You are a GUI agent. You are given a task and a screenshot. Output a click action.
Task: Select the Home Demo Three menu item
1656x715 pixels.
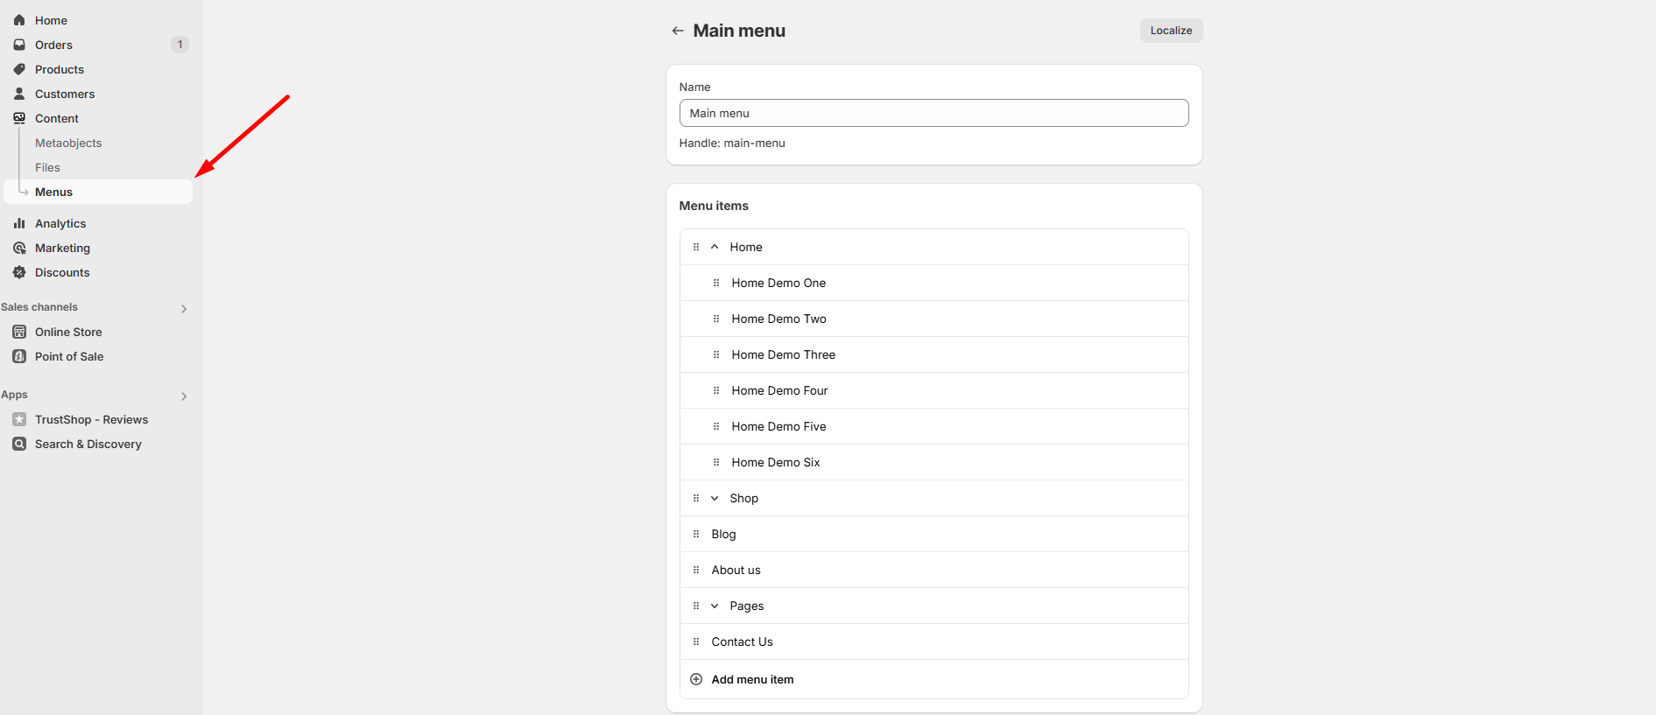[934, 354]
